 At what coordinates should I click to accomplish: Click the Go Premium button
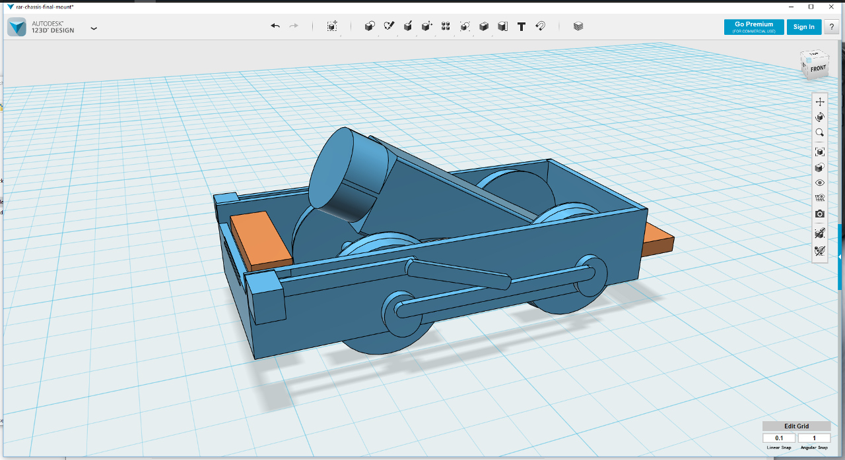click(x=754, y=27)
